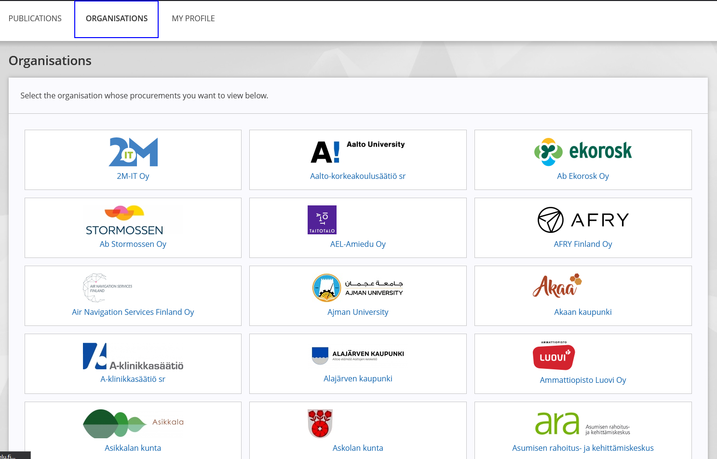Click the Akaa logo
717x459 pixels.
coord(557,285)
